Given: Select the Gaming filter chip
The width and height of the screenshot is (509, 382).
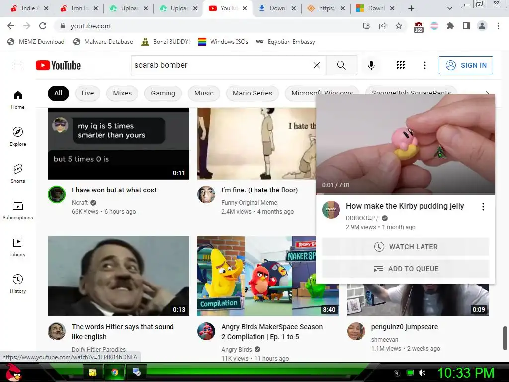Looking at the screenshot, I should click(x=163, y=93).
